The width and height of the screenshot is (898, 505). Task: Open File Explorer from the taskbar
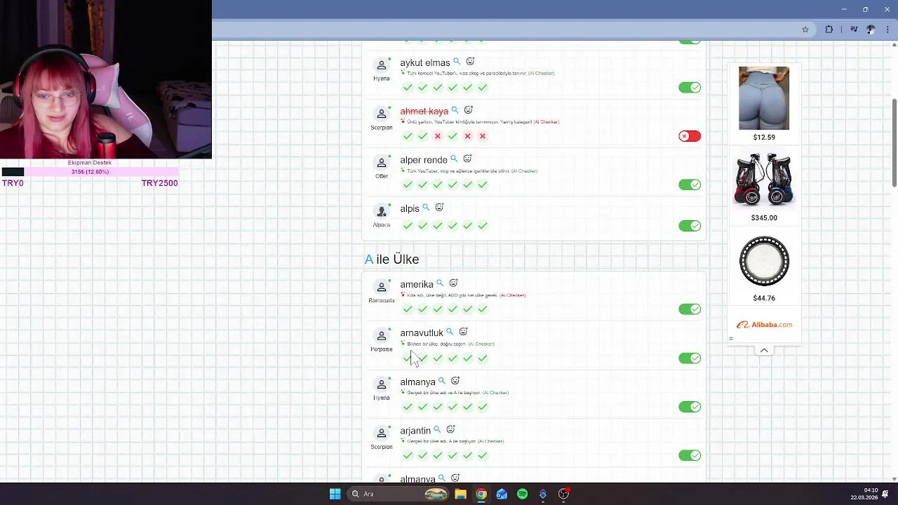[460, 494]
